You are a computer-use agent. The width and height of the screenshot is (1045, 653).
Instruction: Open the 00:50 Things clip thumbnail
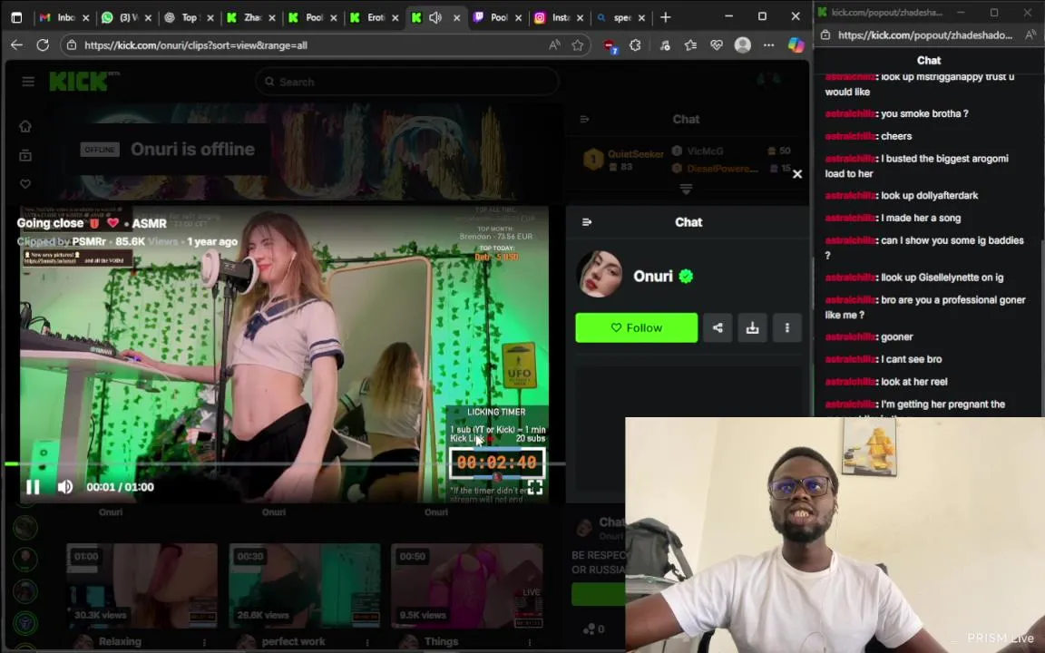(467, 586)
